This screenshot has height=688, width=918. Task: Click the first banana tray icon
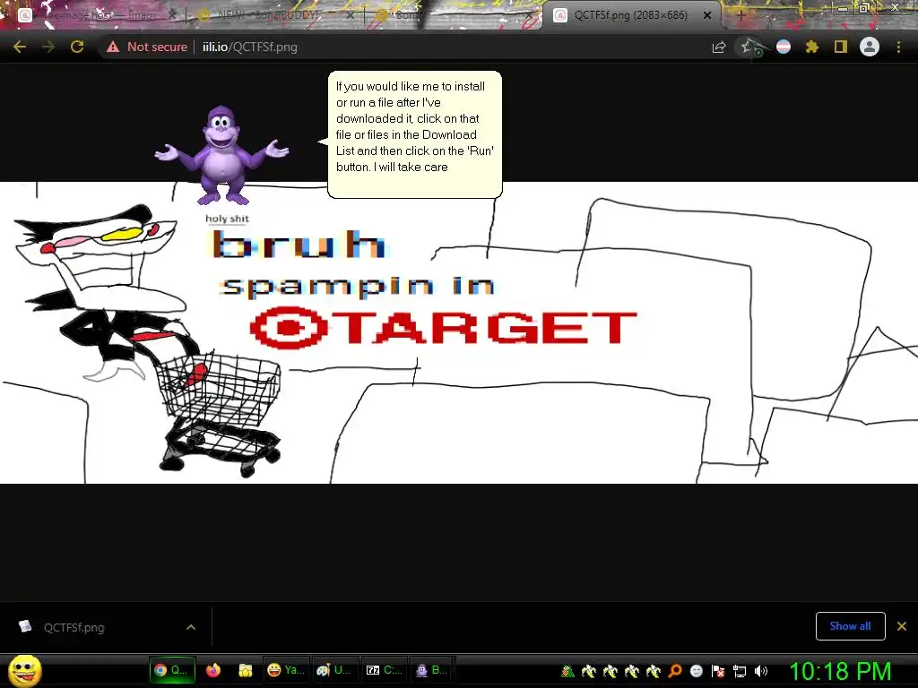(588, 671)
